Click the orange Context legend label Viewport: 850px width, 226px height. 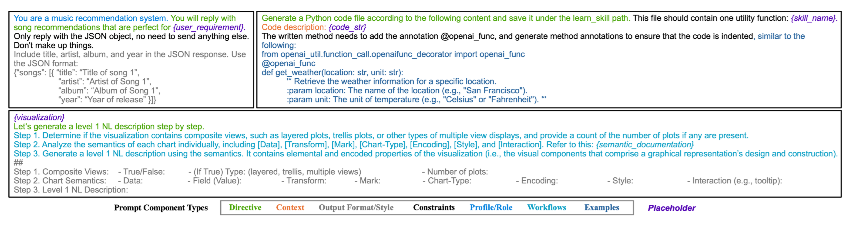point(290,208)
